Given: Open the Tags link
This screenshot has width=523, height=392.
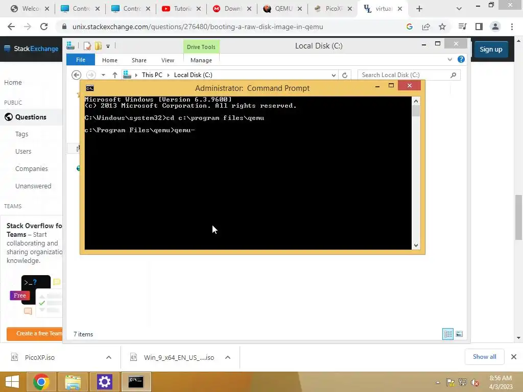Looking at the screenshot, I should click(21, 134).
